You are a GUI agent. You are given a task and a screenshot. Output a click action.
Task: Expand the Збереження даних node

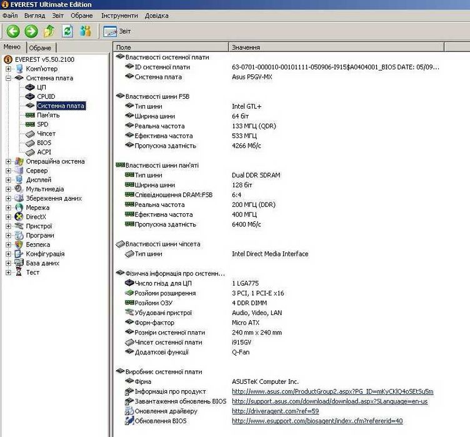pos(8,199)
